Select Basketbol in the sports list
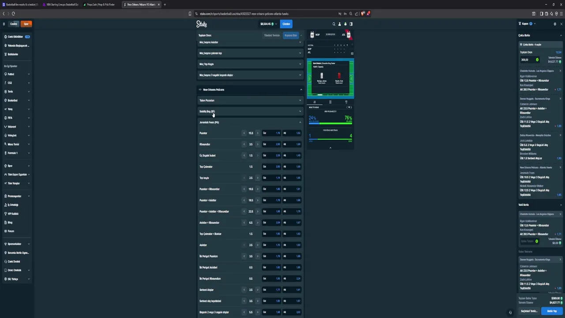 click(16, 100)
